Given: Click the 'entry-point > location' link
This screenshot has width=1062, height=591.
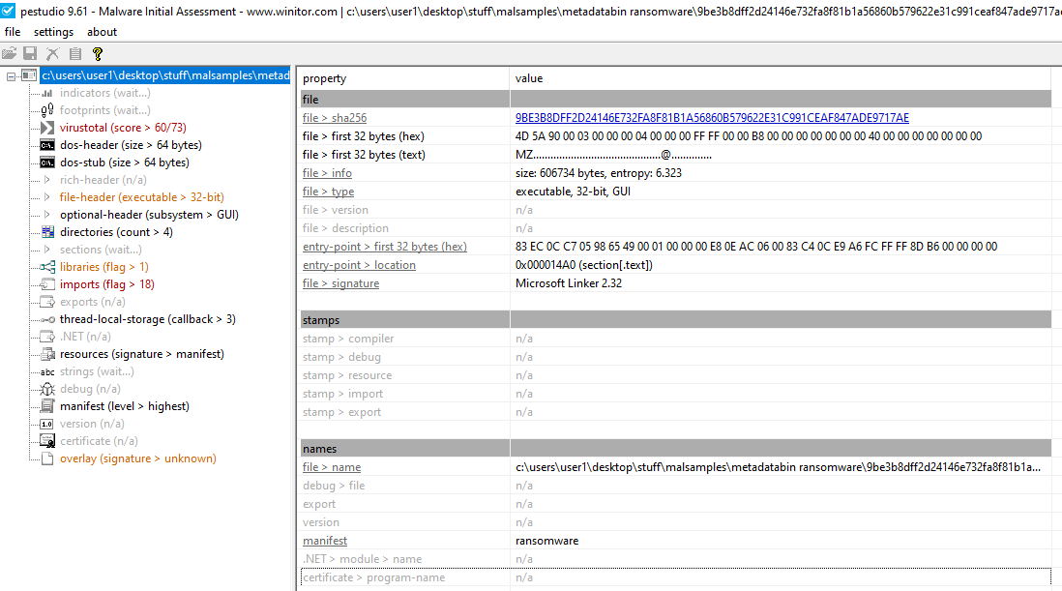Looking at the screenshot, I should 359,265.
